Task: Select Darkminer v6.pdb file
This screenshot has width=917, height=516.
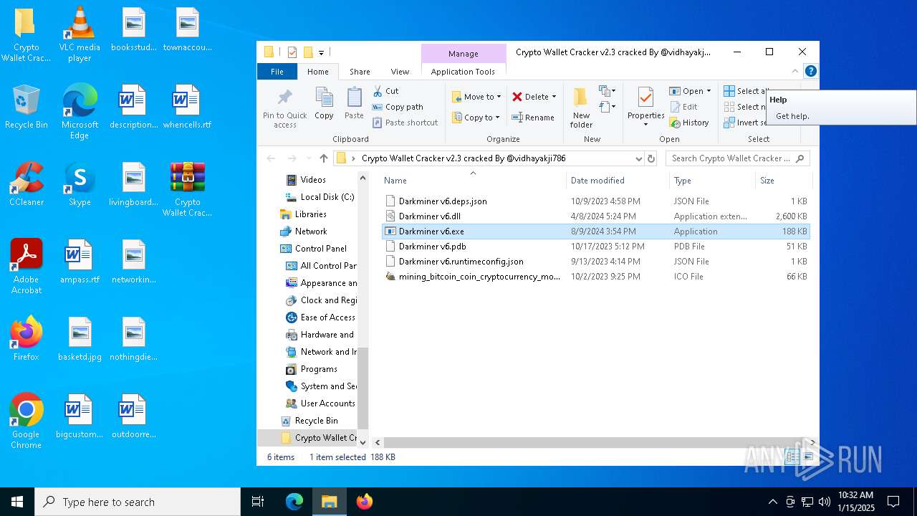Action: 596,247
